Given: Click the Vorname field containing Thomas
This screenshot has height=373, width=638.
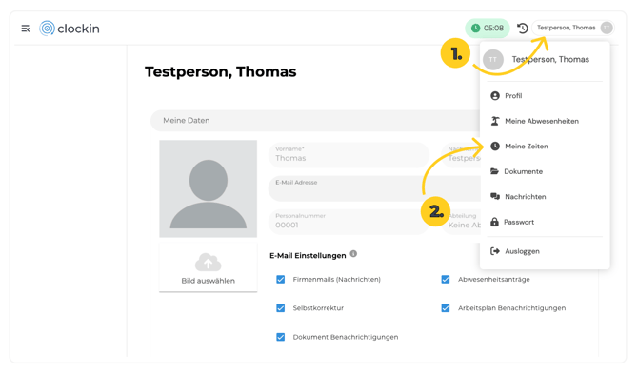Looking at the screenshot, I should tap(349, 154).
